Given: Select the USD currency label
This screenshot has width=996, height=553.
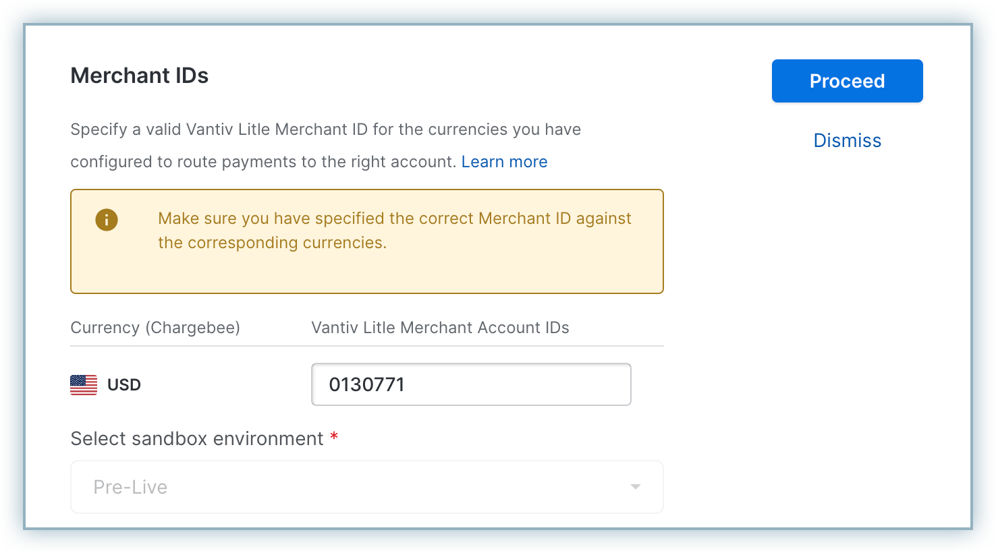Looking at the screenshot, I should pyautogui.click(x=124, y=385).
